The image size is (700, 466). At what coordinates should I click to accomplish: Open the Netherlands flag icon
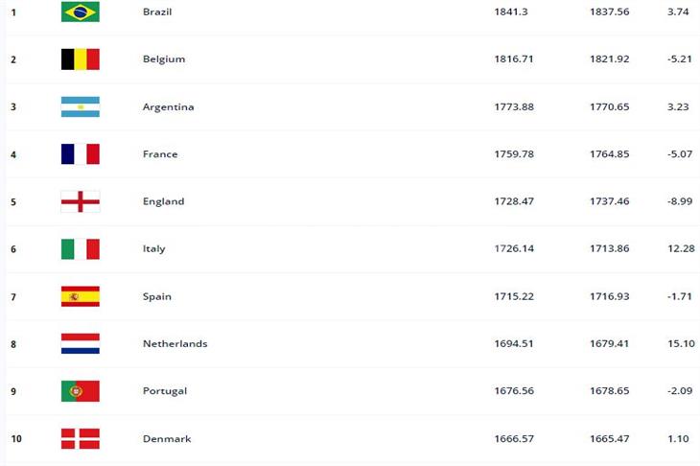point(81,343)
